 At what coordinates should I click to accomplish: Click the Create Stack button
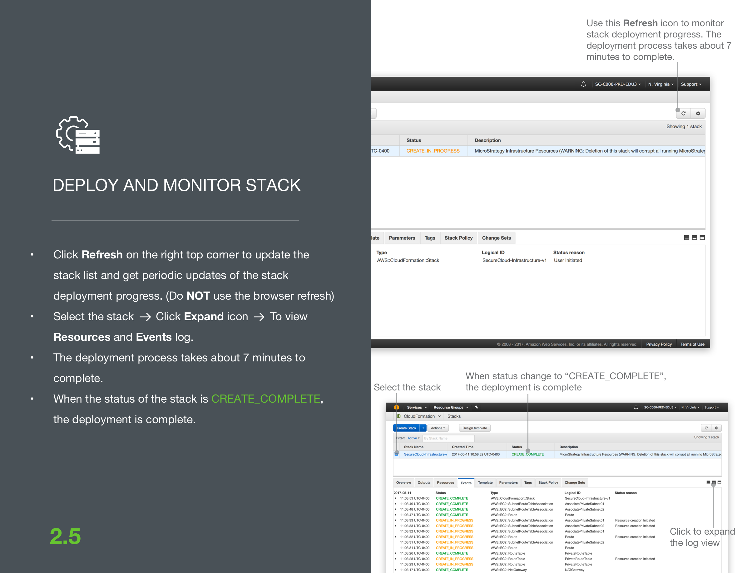pyautogui.click(x=406, y=428)
